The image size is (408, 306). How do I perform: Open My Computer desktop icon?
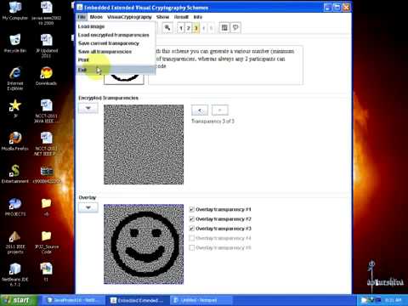[15, 11]
